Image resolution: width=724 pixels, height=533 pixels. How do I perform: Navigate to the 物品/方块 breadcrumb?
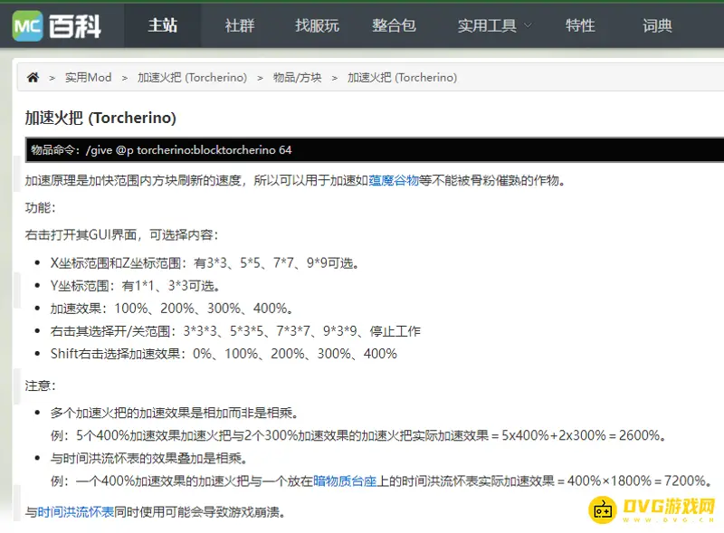point(297,78)
